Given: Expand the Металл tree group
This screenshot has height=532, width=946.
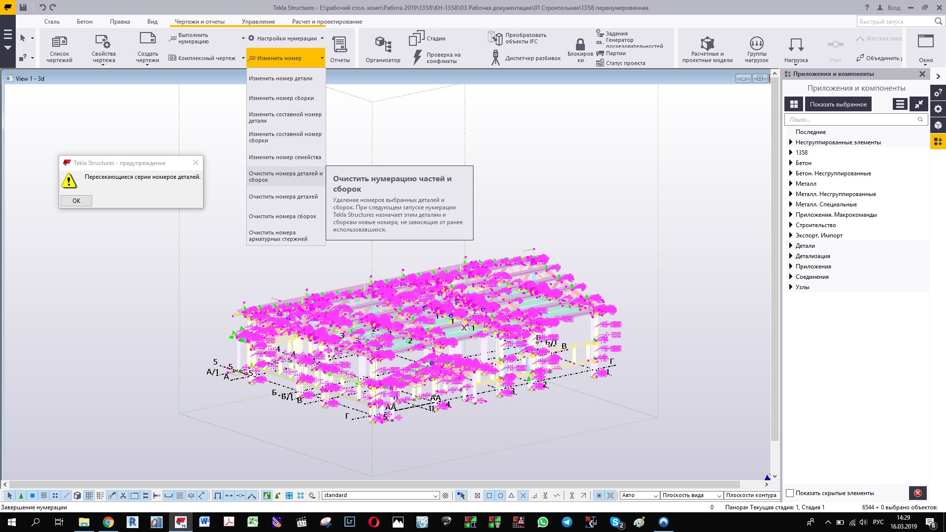Looking at the screenshot, I should pyautogui.click(x=791, y=184).
